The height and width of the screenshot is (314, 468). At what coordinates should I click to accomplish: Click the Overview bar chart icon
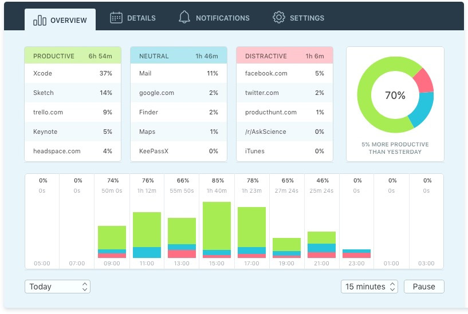click(40, 21)
